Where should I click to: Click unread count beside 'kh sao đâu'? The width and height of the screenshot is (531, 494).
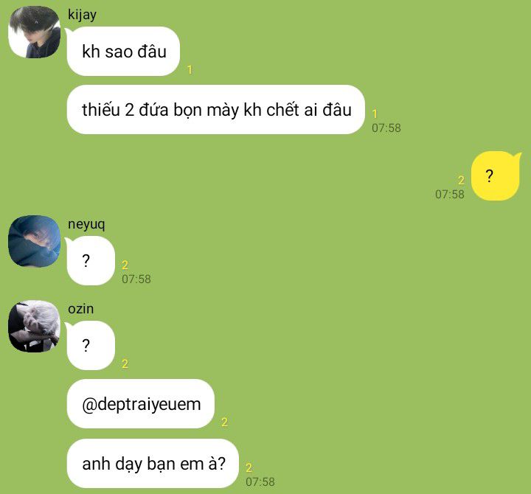pos(190,70)
